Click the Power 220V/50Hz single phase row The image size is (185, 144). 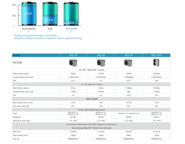pyautogui.click(x=91, y=110)
